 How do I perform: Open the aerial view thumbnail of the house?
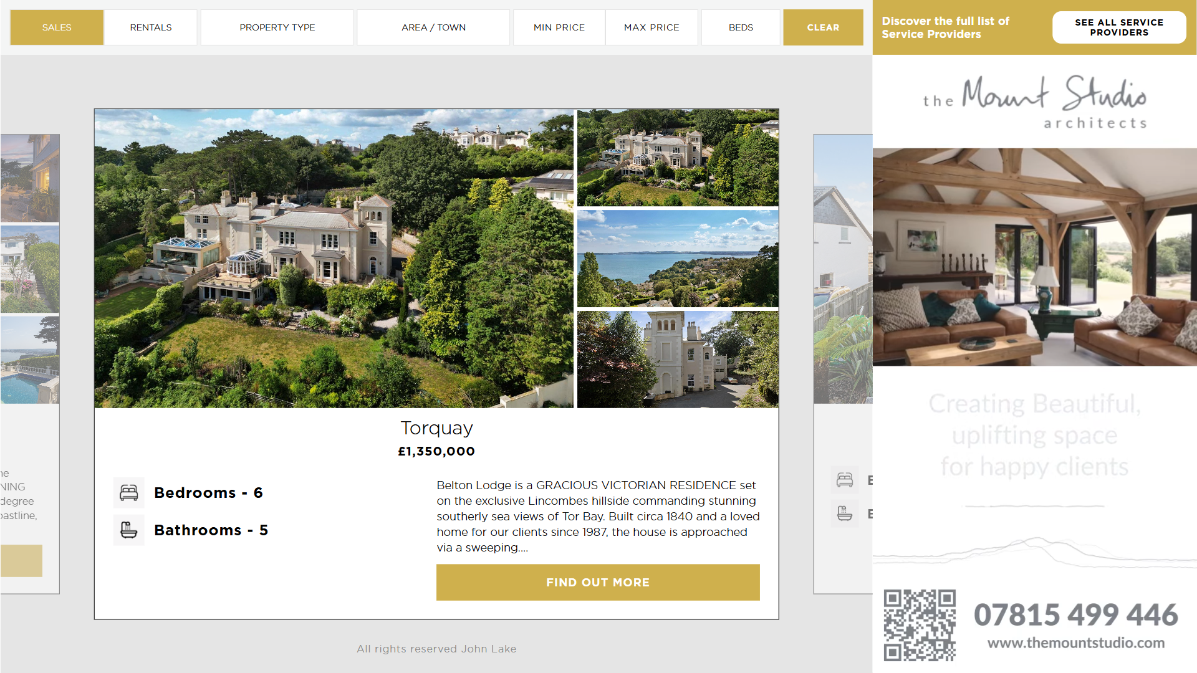(678, 158)
